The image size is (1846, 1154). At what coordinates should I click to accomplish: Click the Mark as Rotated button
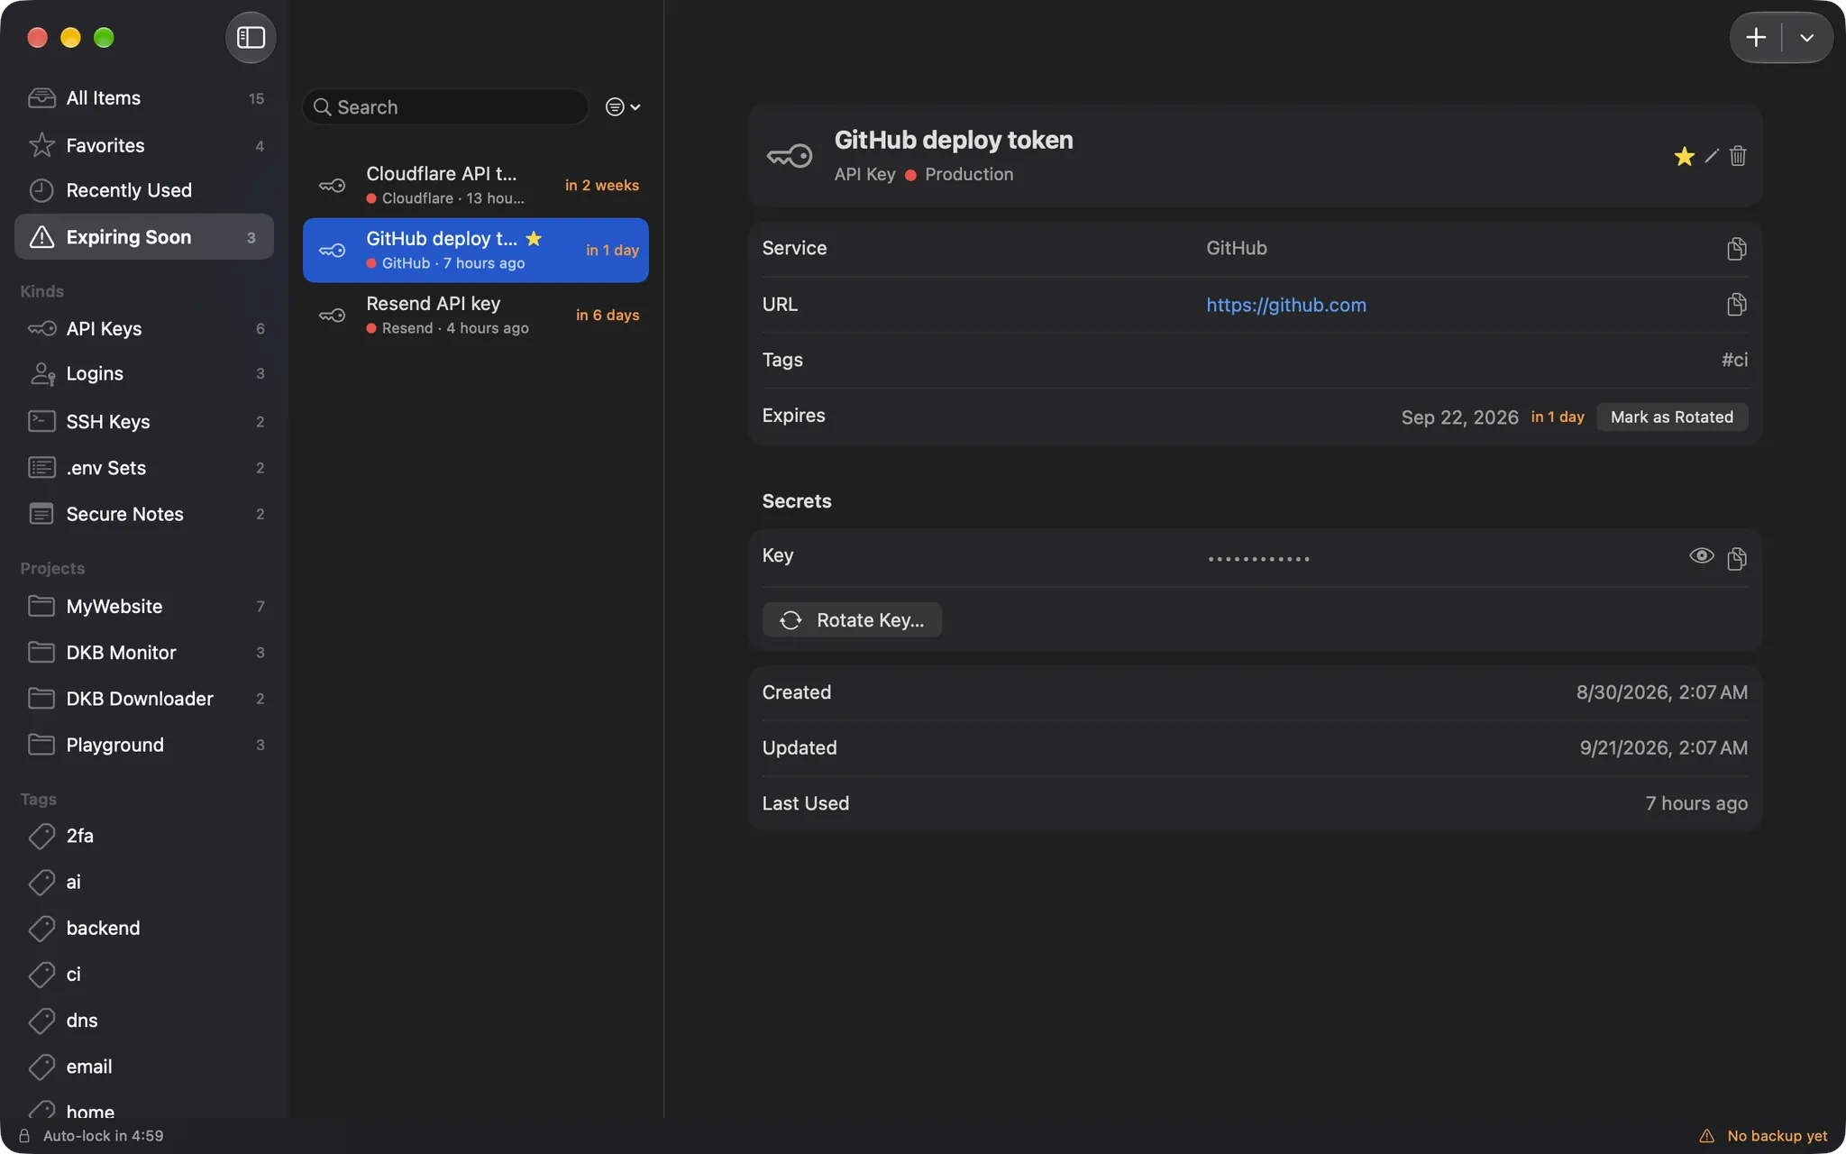click(x=1672, y=417)
